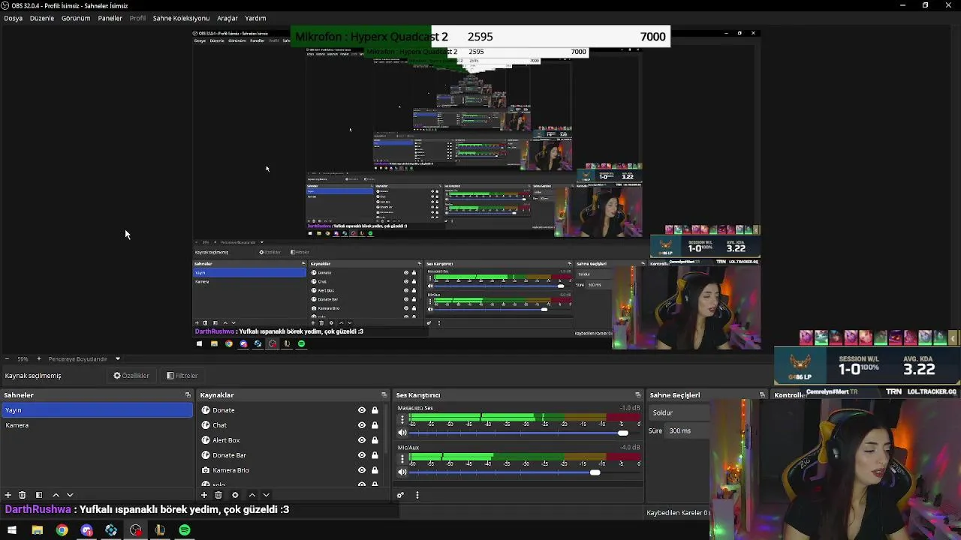Image resolution: width=961 pixels, height=540 pixels.
Task: Open Discord from the taskbar
Action: tap(86, 530)
